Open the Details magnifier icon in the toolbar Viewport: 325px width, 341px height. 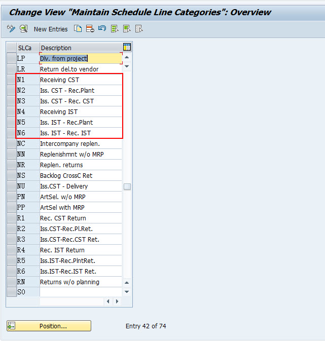(x=23, y=29)
